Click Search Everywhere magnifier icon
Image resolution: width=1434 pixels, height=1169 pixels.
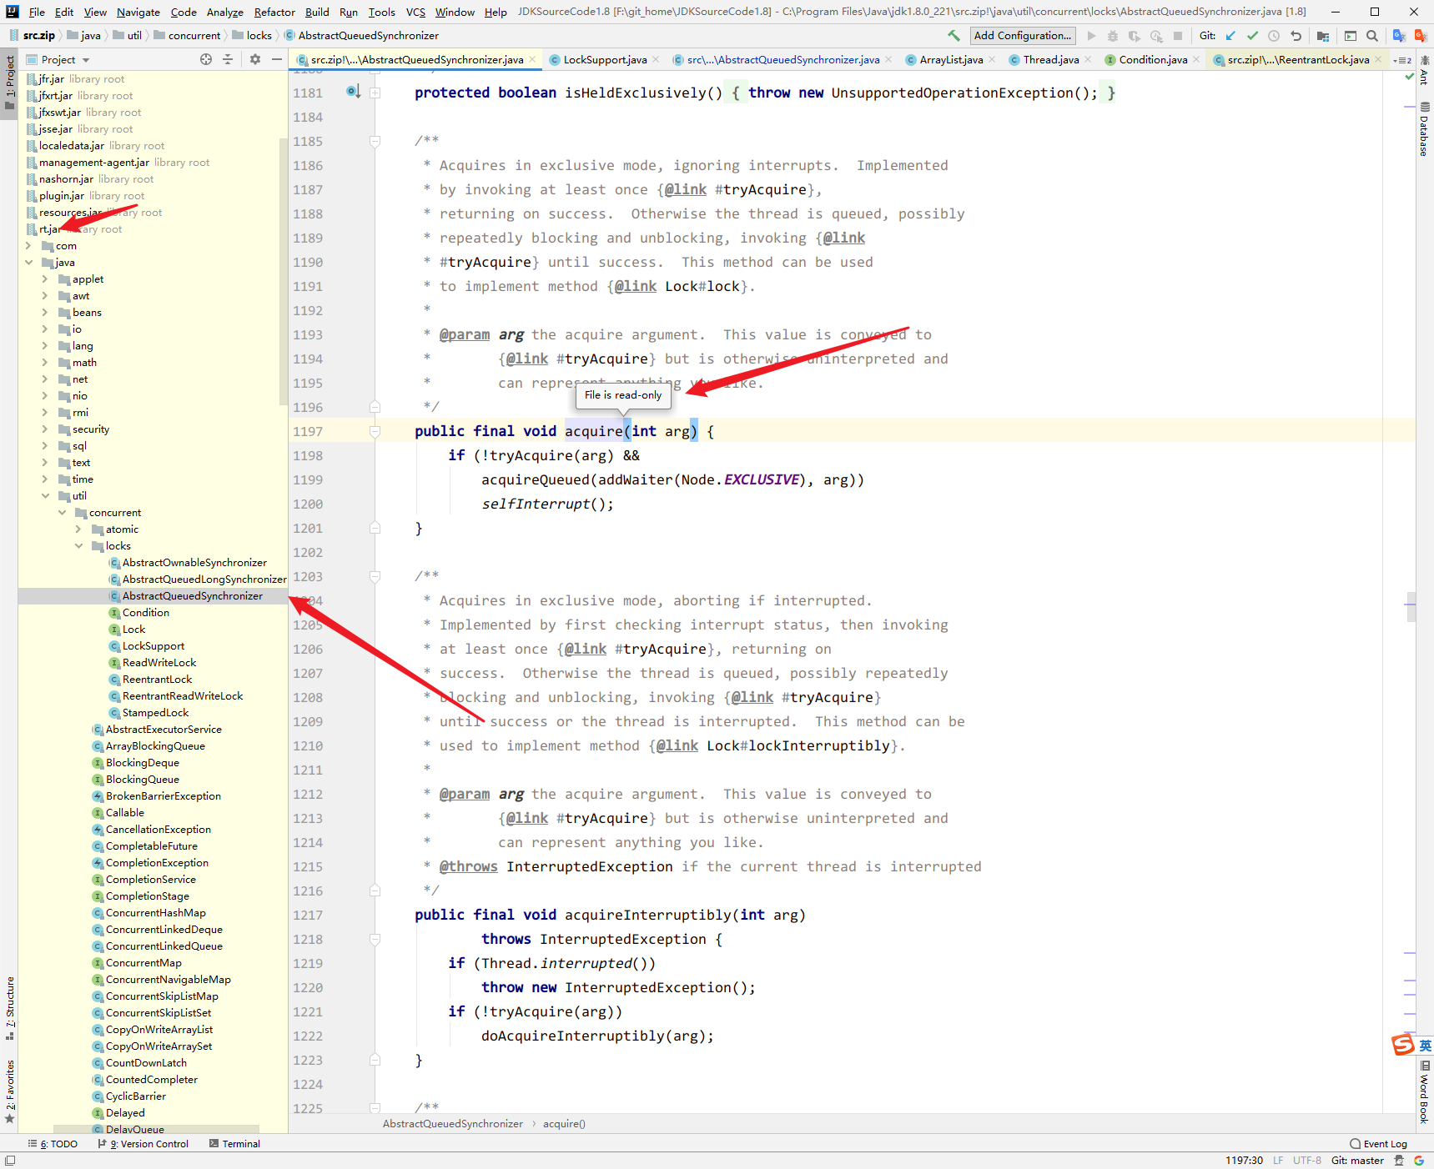1372,36
